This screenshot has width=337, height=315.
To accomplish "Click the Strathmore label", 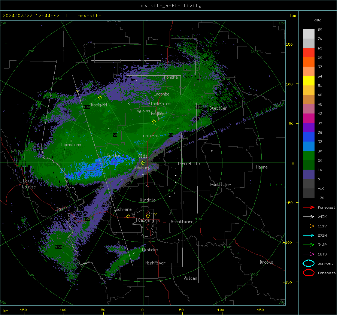I will (x=182, y=222).
